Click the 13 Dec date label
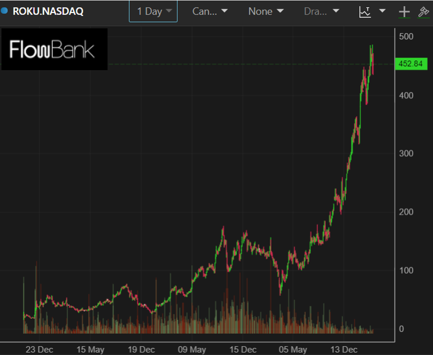This screenshot has width=433, height=355. click(x=344, y=349)
